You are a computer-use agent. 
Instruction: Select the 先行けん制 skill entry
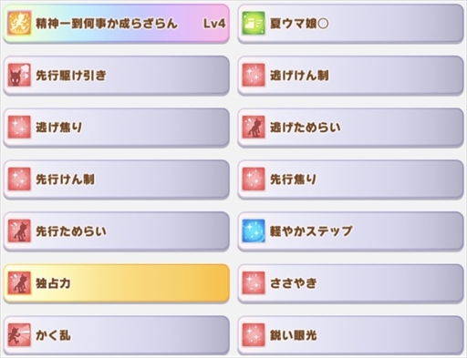tap(116, 179)
